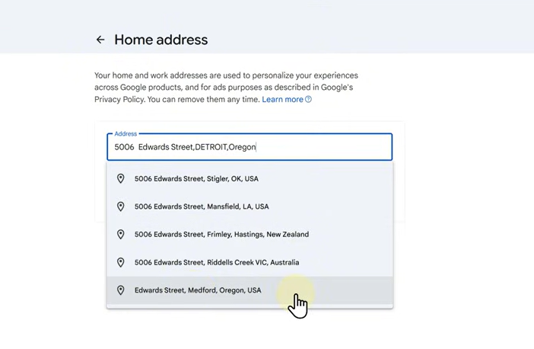The width and height of the screenshot is (534, 349).
Task: Choose Edwards Street, Medford, Oregon, USA
Action: tap(198, 290)
